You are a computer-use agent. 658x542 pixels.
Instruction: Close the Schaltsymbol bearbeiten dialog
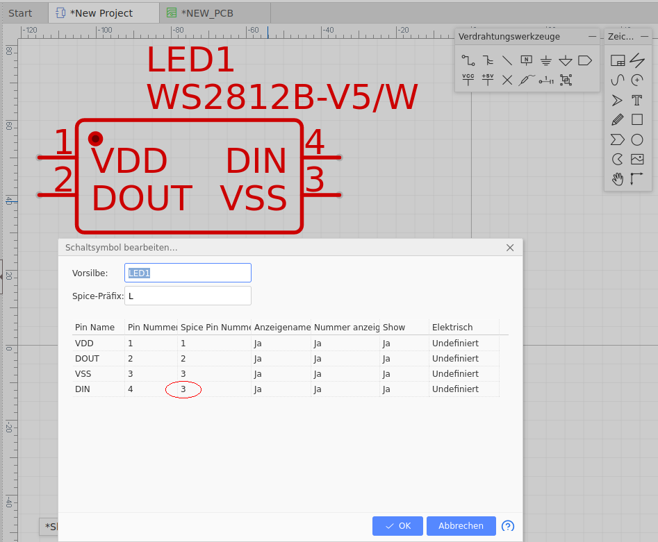(x=510, y=248)
